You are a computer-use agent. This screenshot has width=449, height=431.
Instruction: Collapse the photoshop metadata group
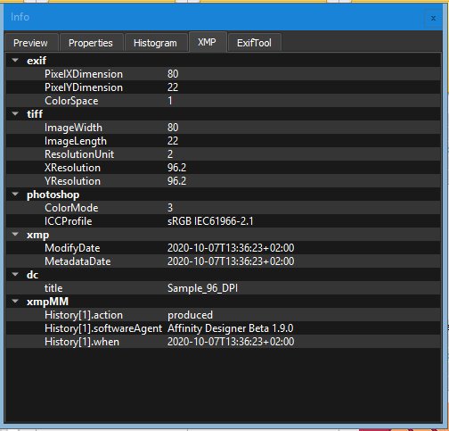pos(15,195)
